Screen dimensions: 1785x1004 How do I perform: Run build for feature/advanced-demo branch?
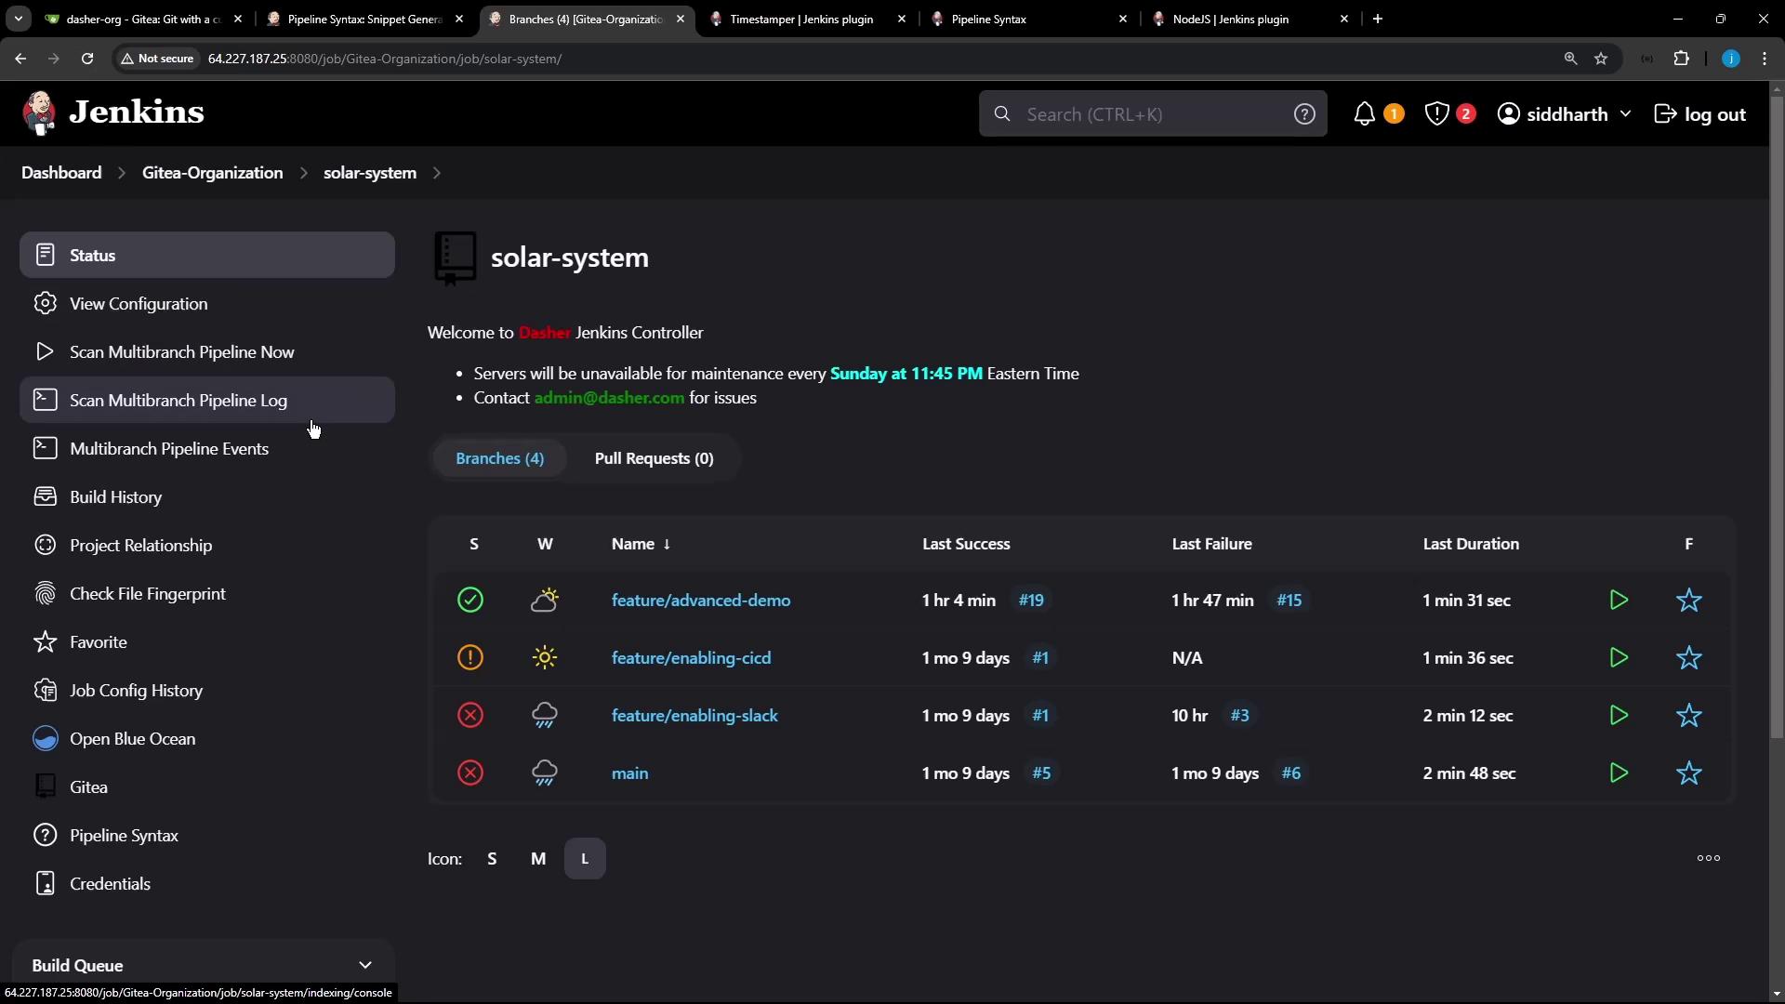click(1619, 601)
